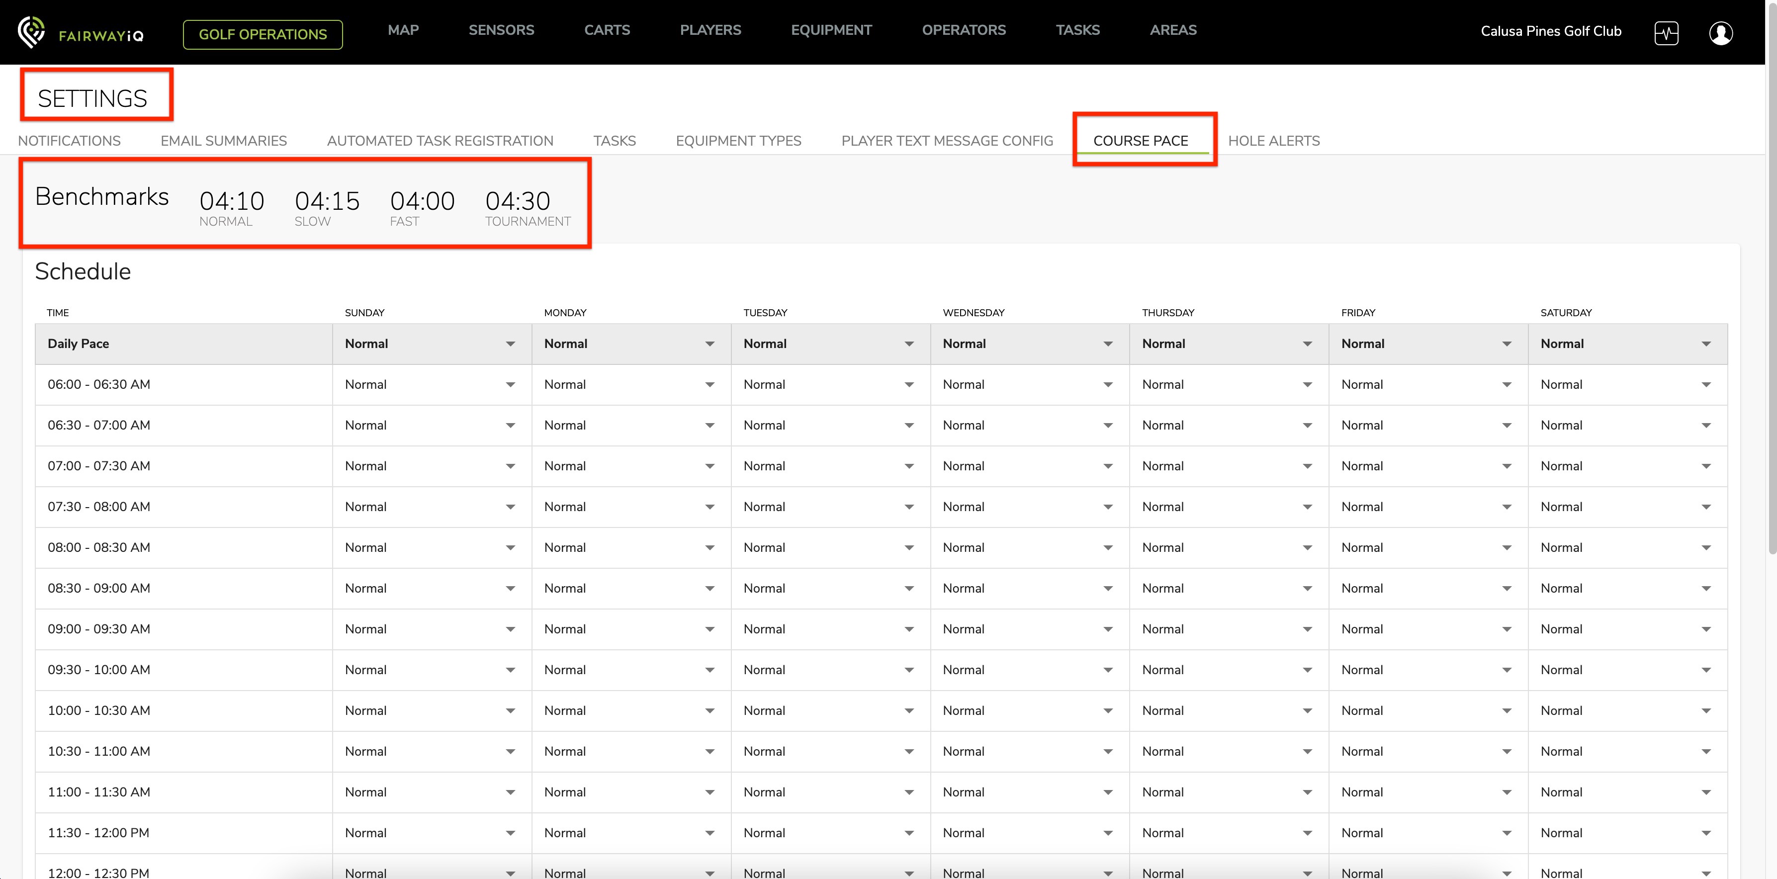Image resolution: width=1777 pixels, height=879 pixels.
Task: Open the Email Summaries tab
Action: pyautogui.click(x=224, y=141)
